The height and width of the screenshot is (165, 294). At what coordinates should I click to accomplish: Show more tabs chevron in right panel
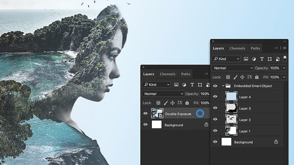tap(276, 48)
